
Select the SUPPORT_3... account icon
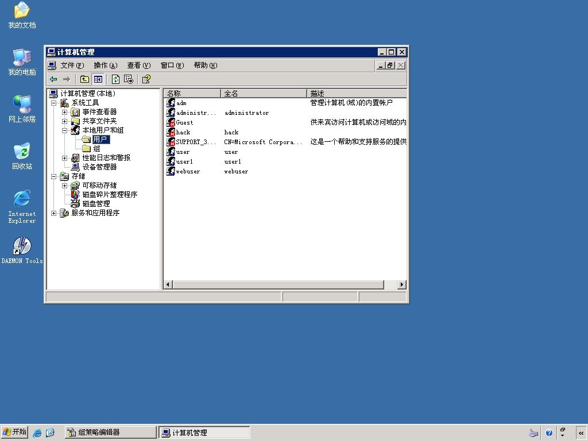tap(171, 141)
